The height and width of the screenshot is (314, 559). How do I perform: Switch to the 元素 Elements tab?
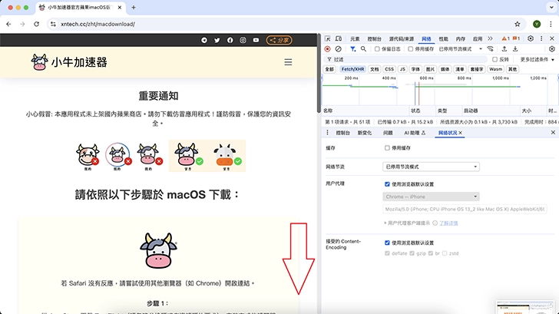tap(355, 39)
